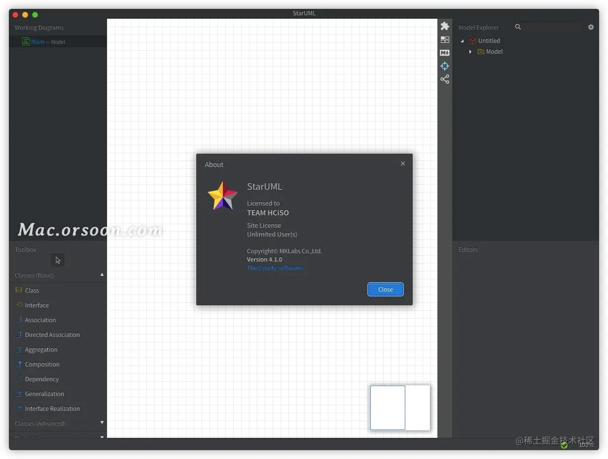Click the blue crosshair navigator icon
The image size is (608, 459).
(445, 66)
